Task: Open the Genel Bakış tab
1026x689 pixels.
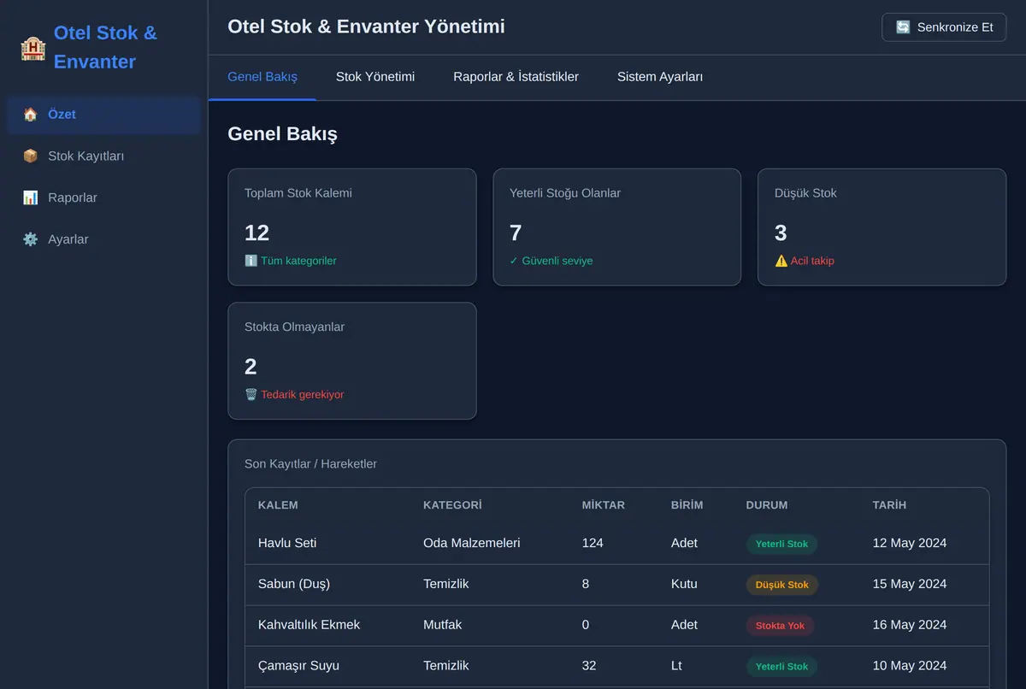Action: [262, 77]
